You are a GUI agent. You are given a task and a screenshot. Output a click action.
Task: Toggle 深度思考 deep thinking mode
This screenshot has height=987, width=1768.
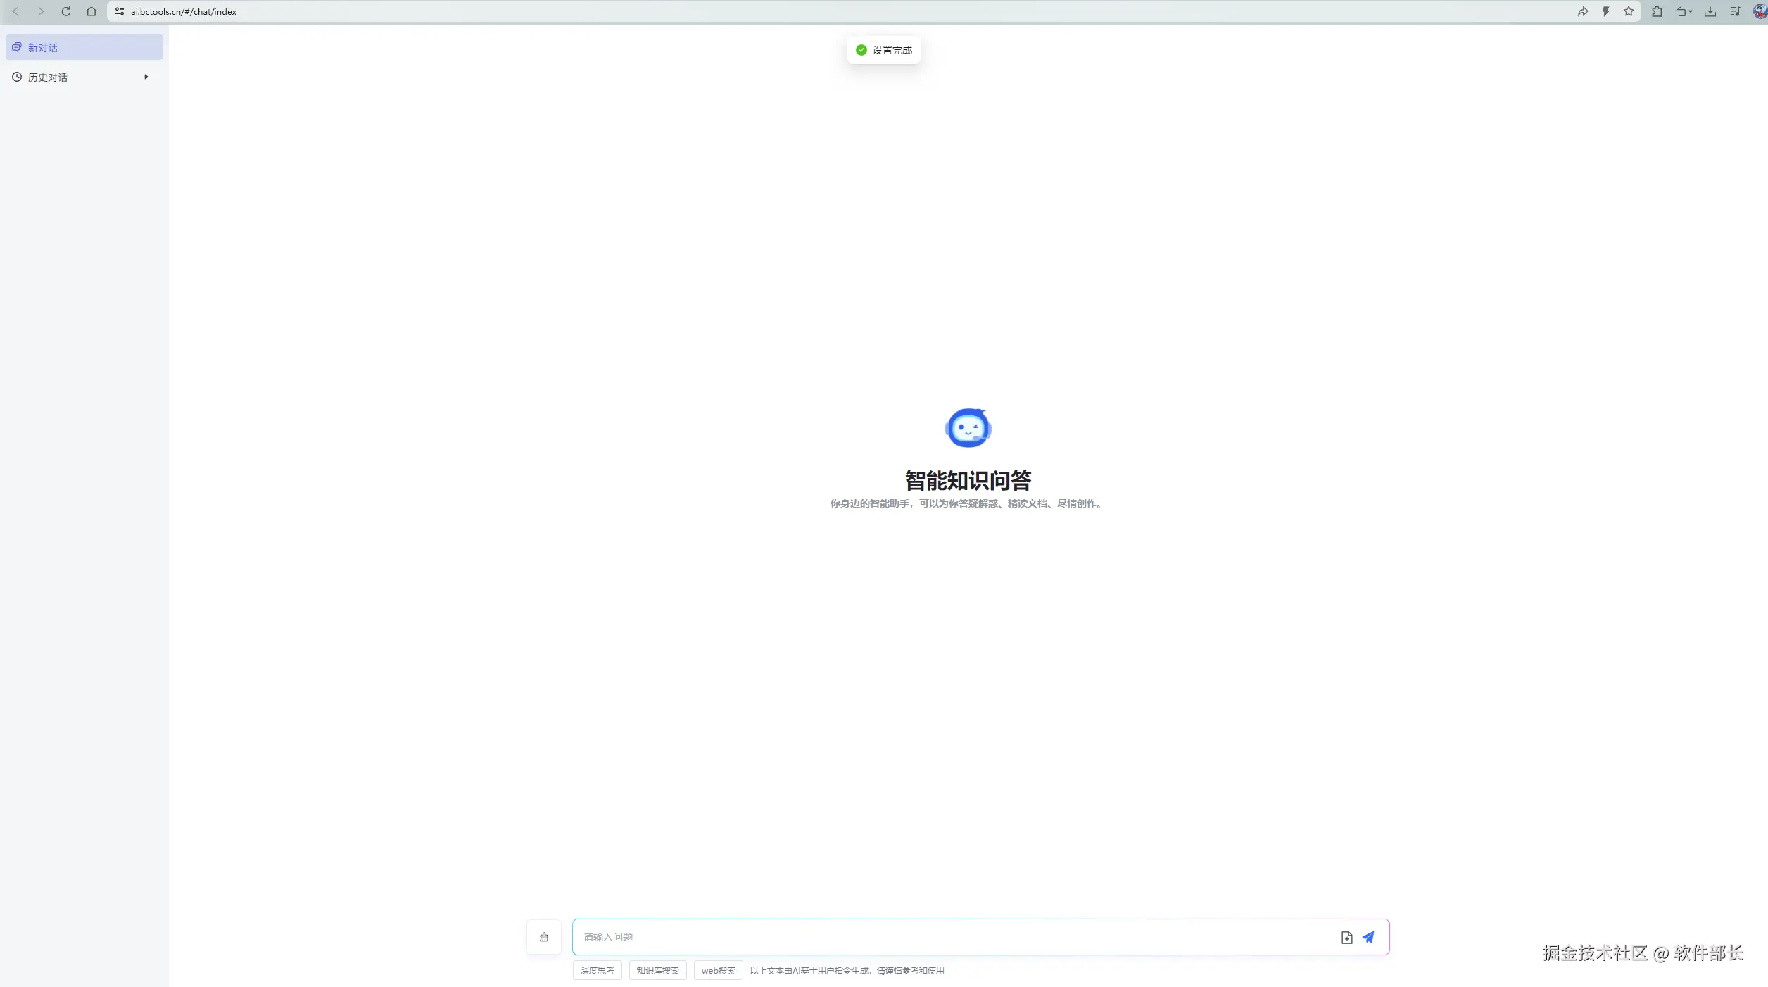coord(597,970)
